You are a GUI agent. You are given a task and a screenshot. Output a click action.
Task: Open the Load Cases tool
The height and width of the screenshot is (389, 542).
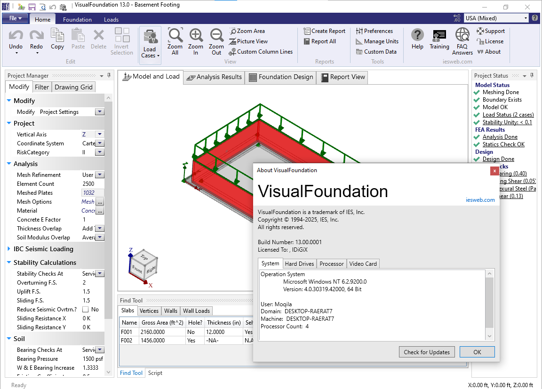(x=150, y=45)
